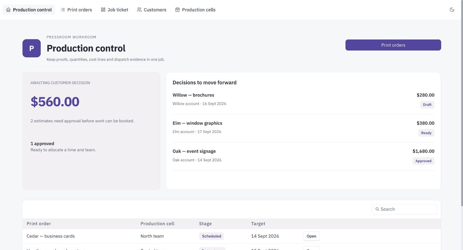Click the Oak account · 14 Sept 2026 line

click(197, 160)
